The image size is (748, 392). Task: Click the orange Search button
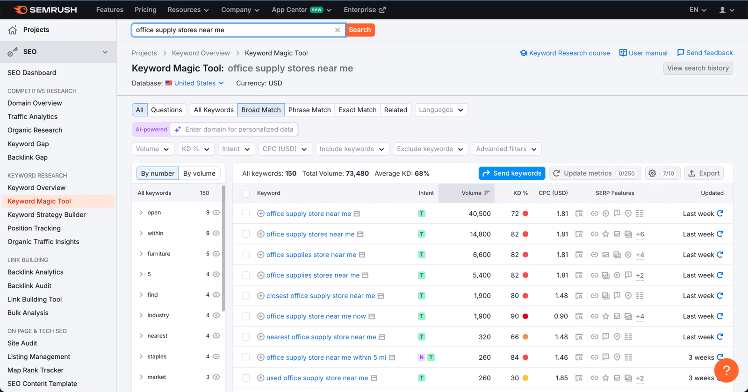click(360, 30)
